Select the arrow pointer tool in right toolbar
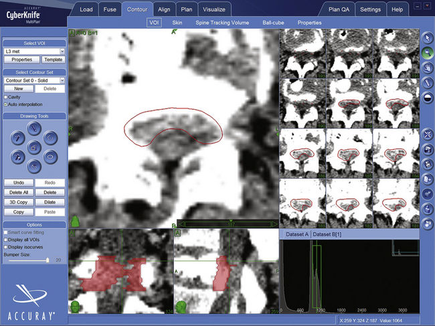Image resolution: width=435 pixels, height=326 pixels. click(427, 37)
